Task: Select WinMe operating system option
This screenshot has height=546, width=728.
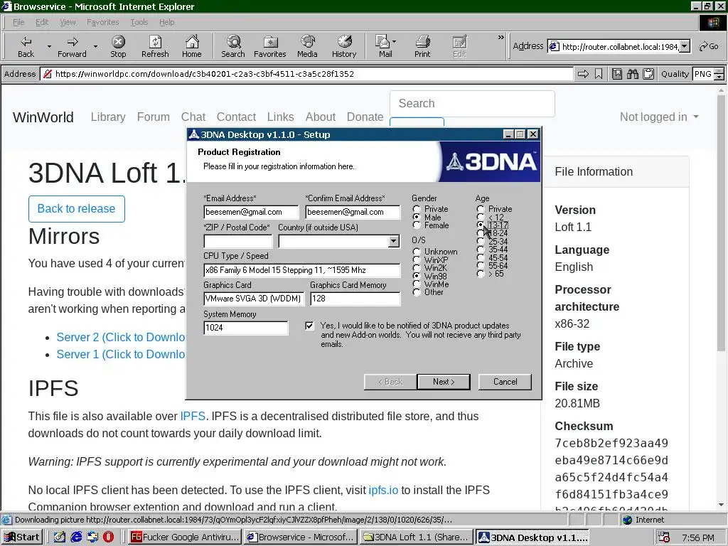Action: 417,284
